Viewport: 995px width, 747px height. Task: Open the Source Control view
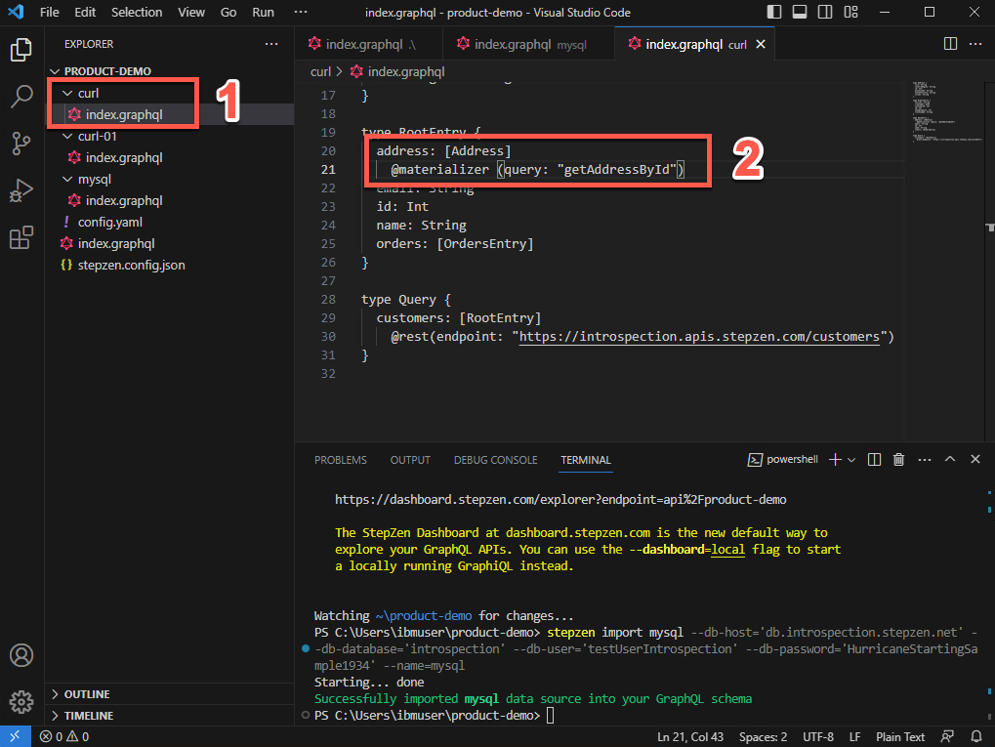pyautogui.click(x=21, y=143)
